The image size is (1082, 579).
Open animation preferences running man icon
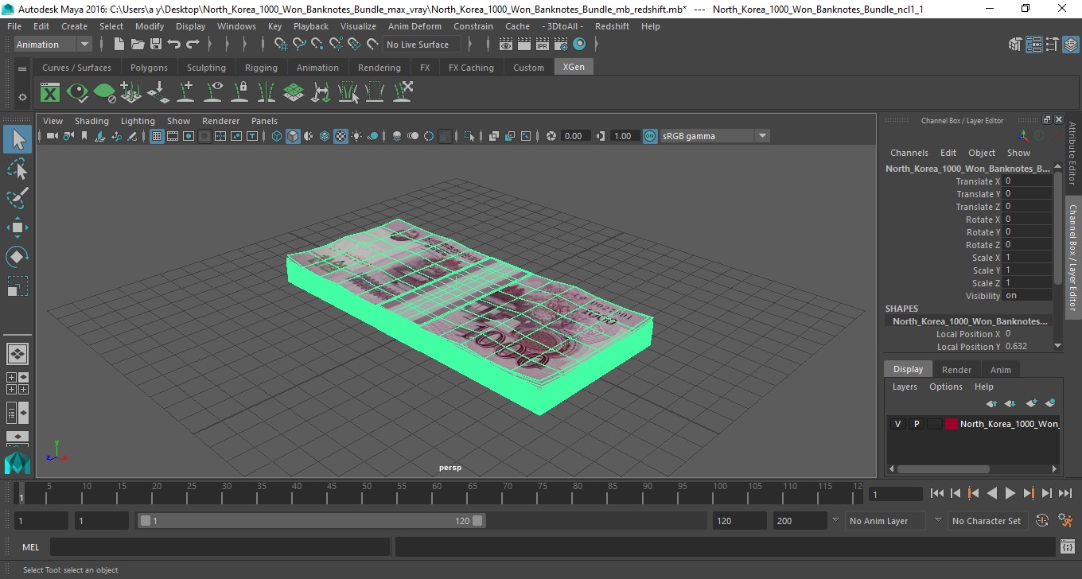point(1065,521)
